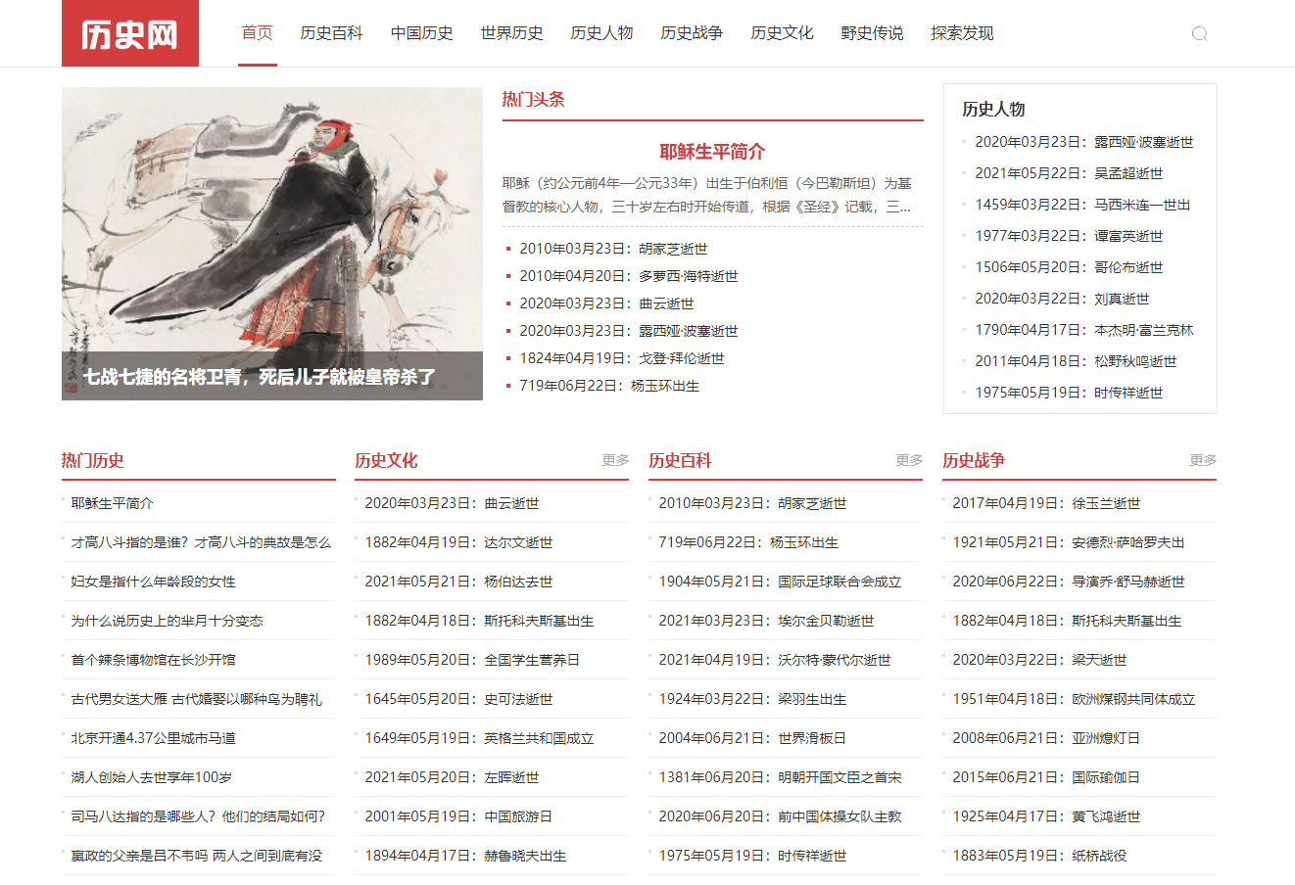
Task: Select 野史传说 in the navigation
Action: click(x=872, y=33)
